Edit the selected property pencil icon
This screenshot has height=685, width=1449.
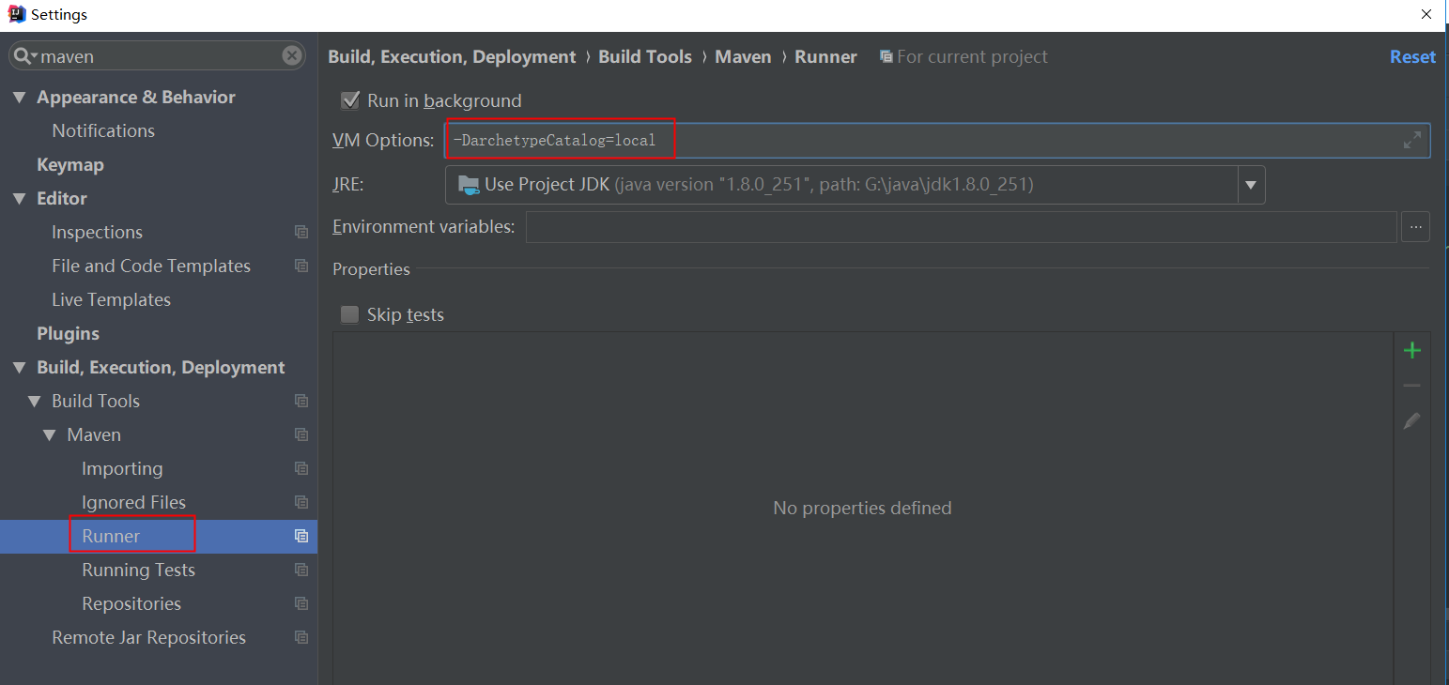[x=1411, y=421]
